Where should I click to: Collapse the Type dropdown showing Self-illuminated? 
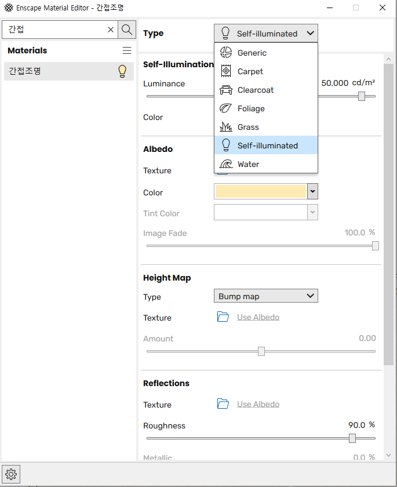[266, 33]
